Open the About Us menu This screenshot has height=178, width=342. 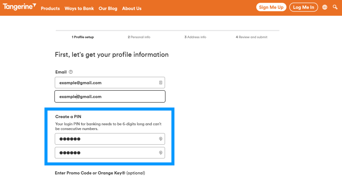point(132,8)
